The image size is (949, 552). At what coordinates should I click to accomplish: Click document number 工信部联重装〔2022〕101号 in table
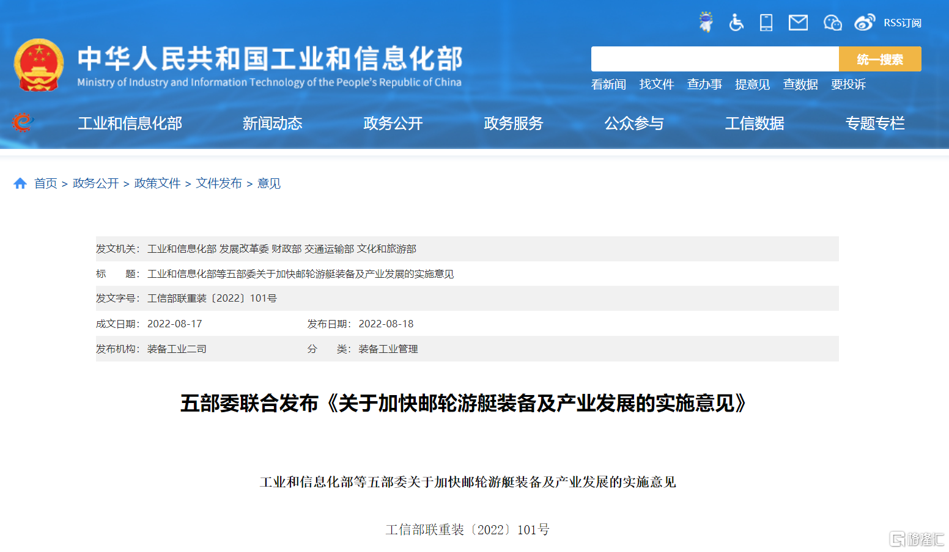click(x=212, y=299)
